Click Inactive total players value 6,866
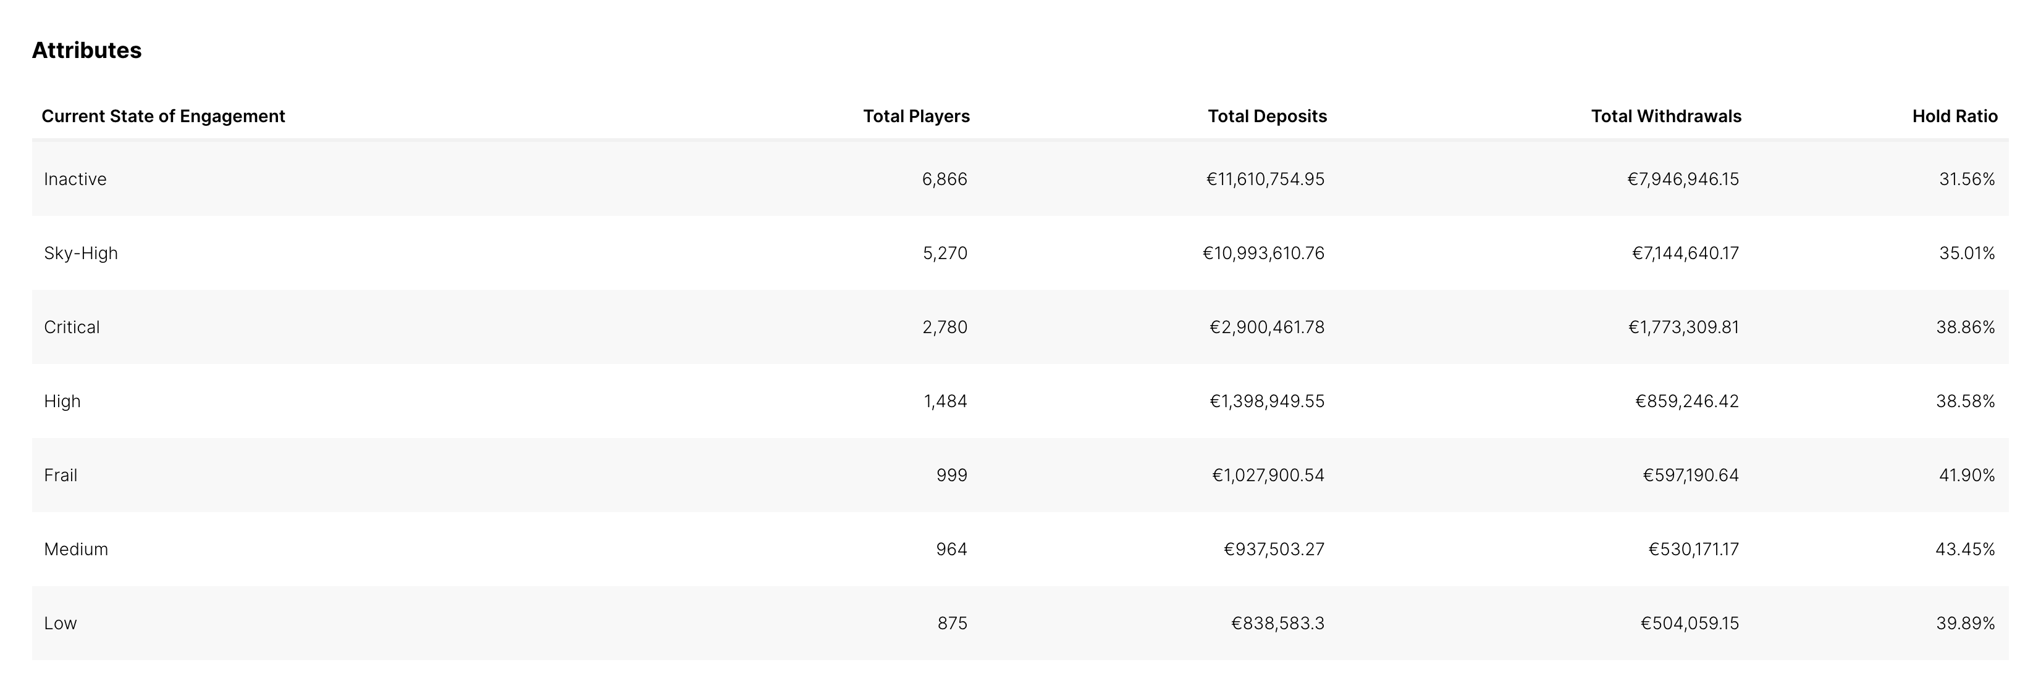The width and height of the screenshot is (2041, 686). point(945,180)
